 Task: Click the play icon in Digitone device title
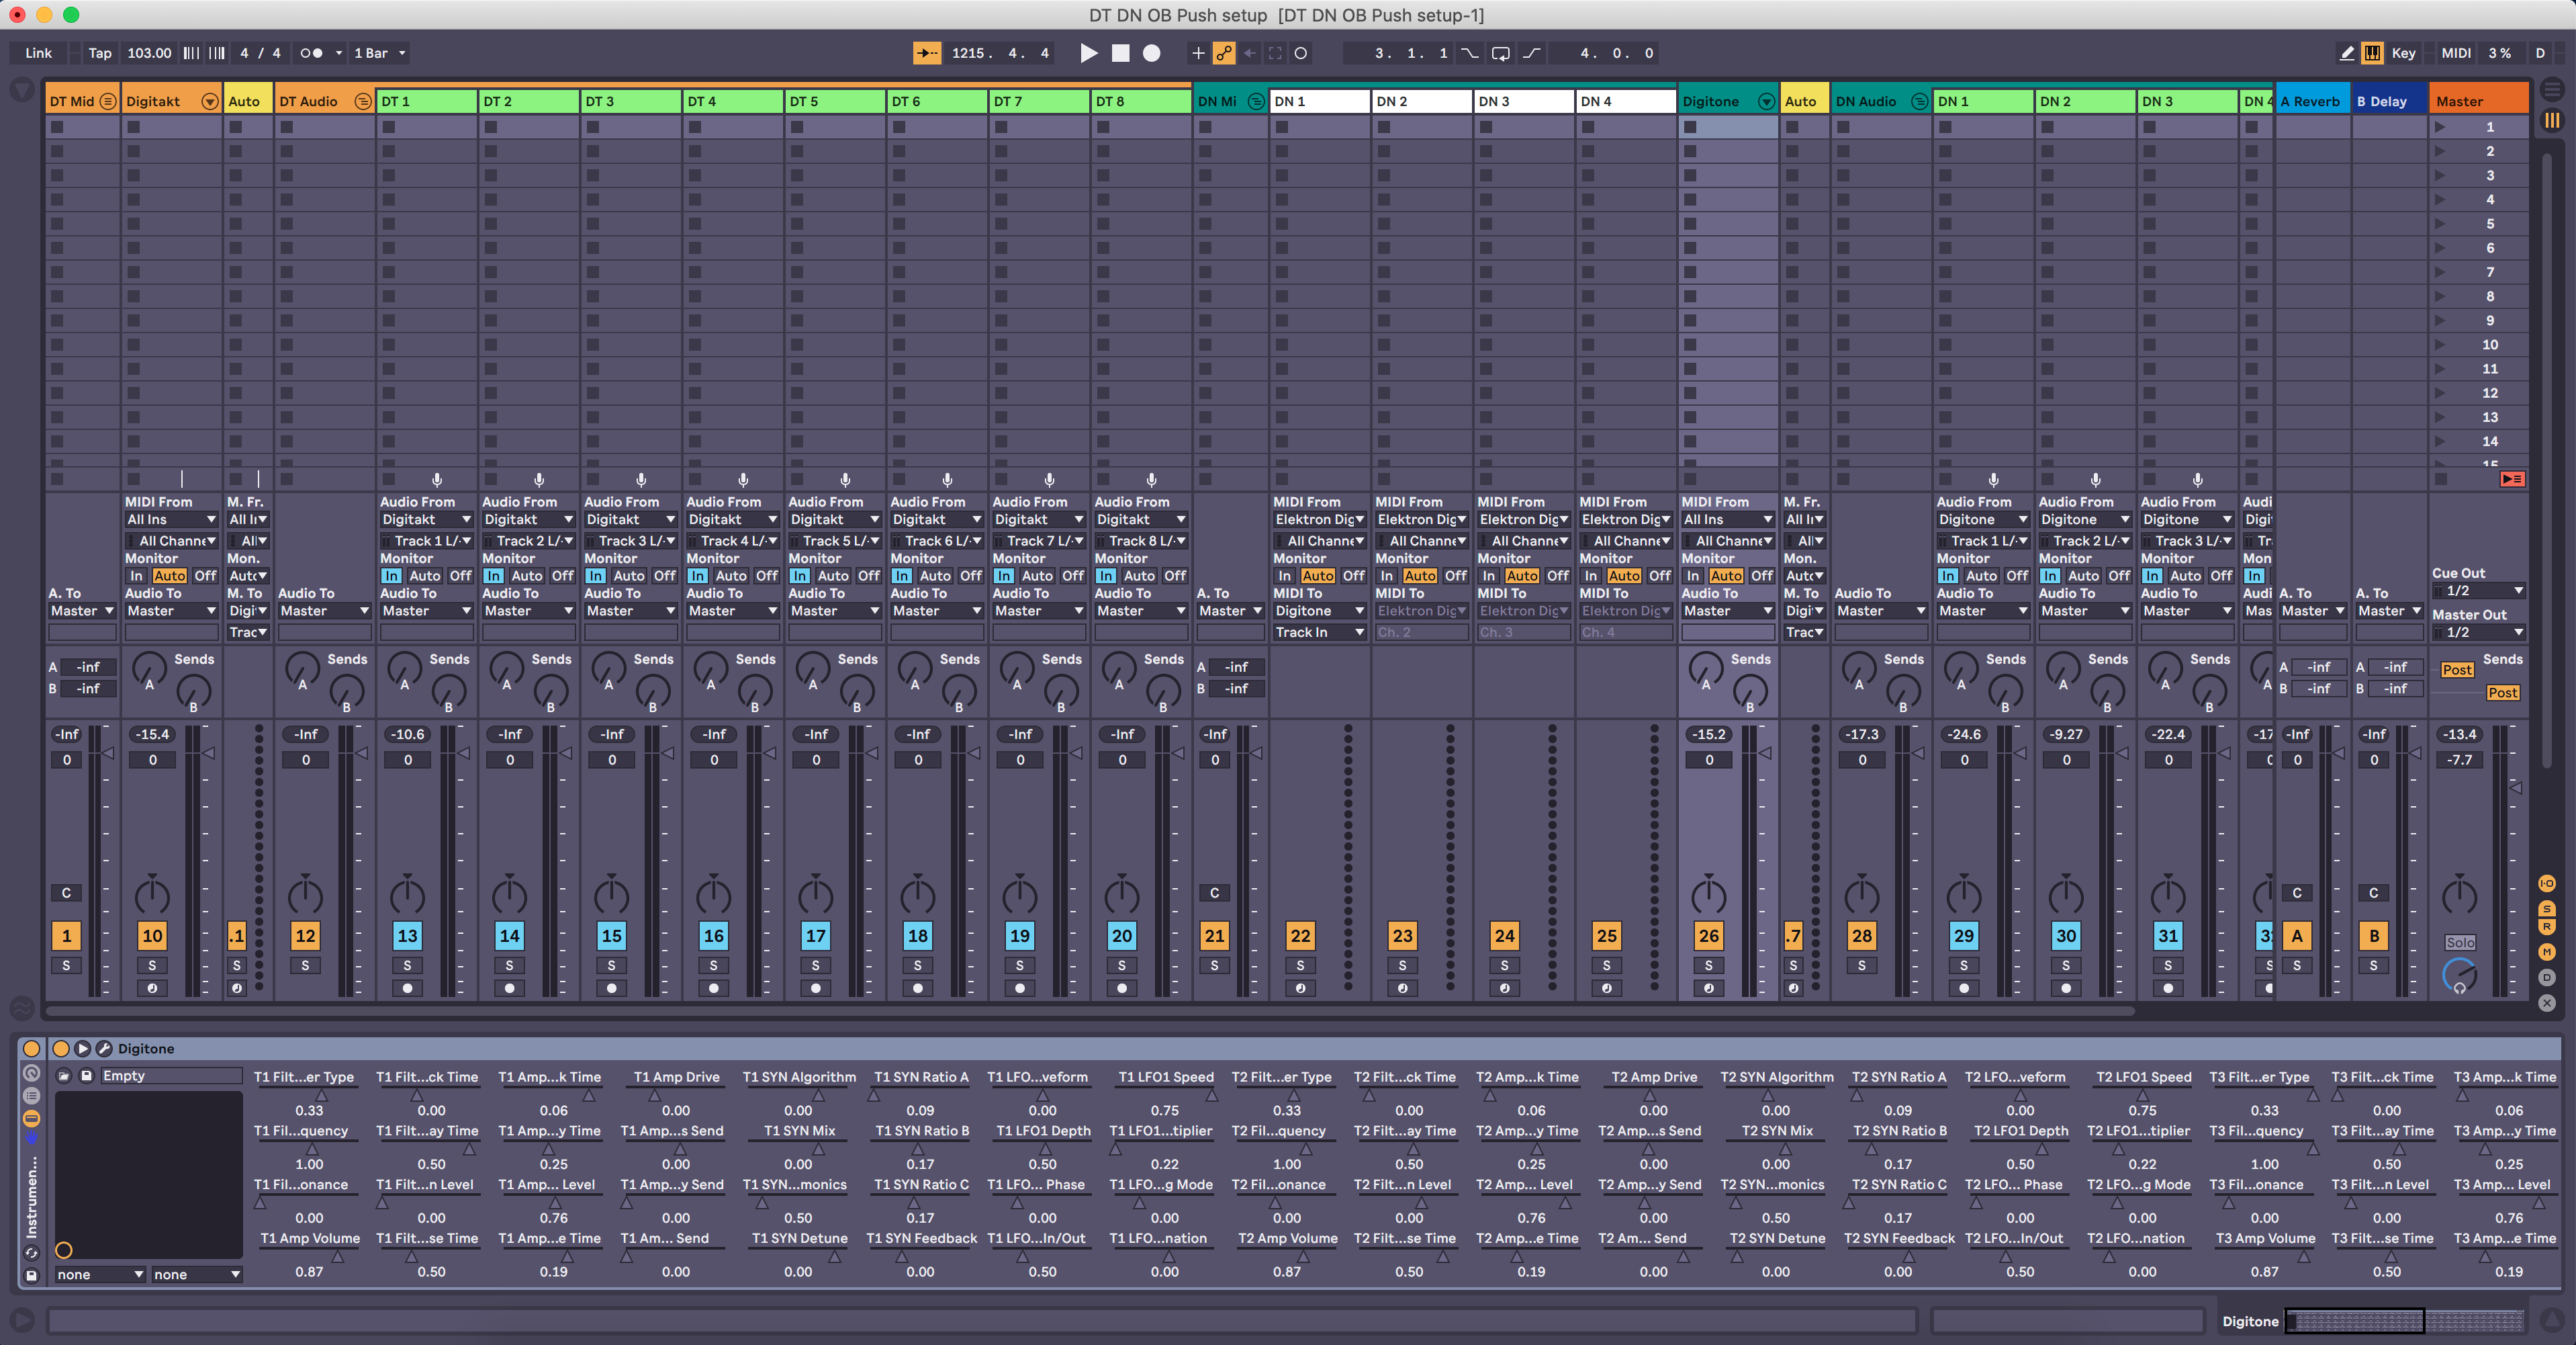[x=82, y=1049]
